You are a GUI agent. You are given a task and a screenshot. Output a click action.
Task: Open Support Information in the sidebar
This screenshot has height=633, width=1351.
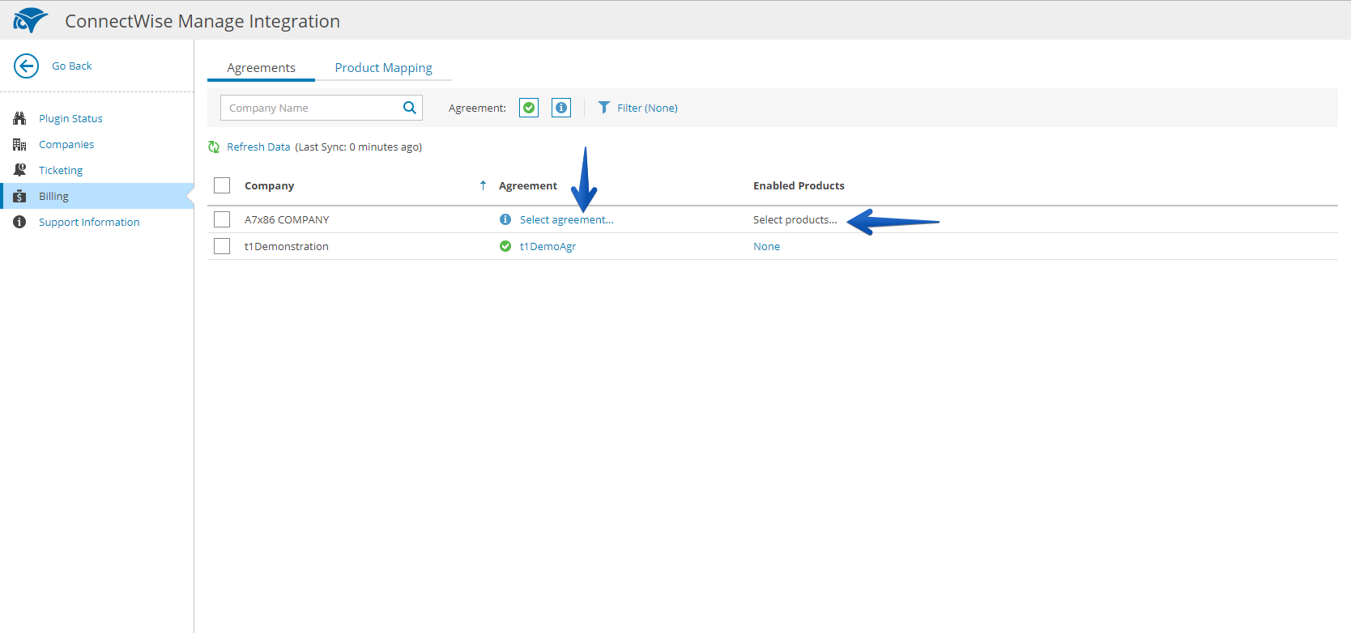[x=89, y=222]
